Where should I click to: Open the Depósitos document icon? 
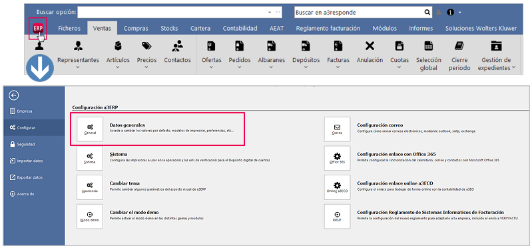(306, 45)
